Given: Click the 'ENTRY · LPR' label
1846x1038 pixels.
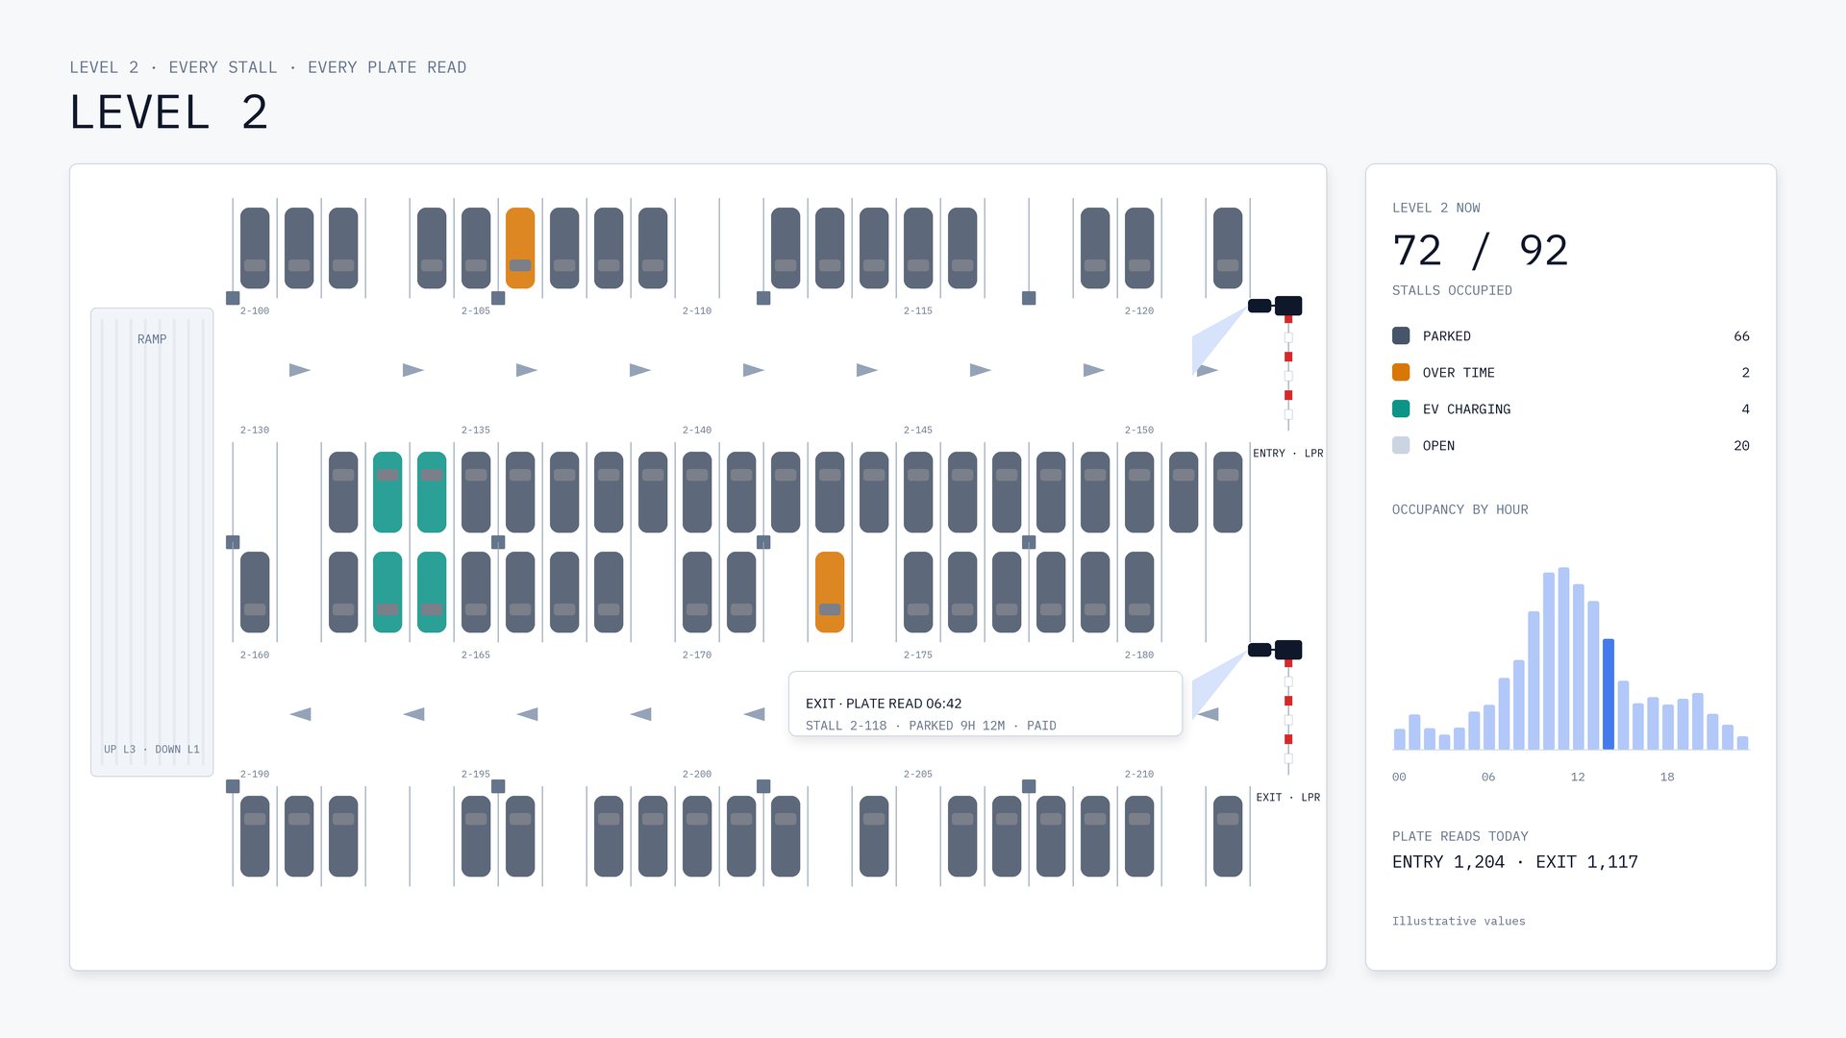Looking at the screenshot, I should [x=1288, y=453].
